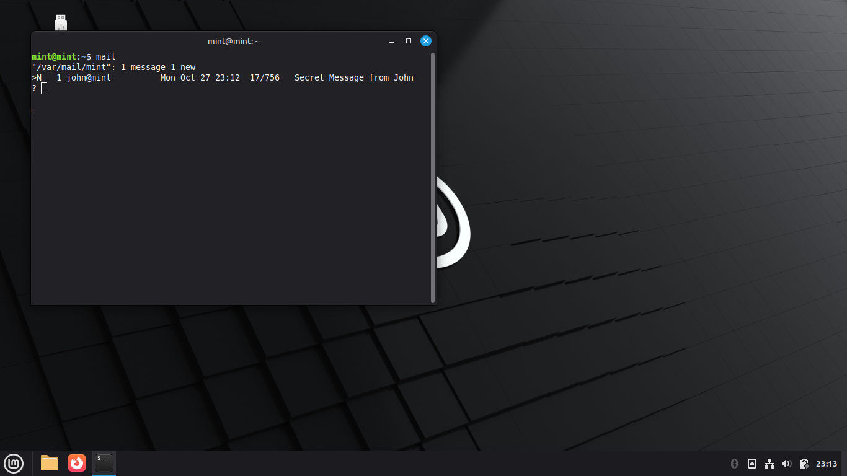Open the Bluetooth tray icon
Screen dimensions: 847x476
tap(735, 464)
